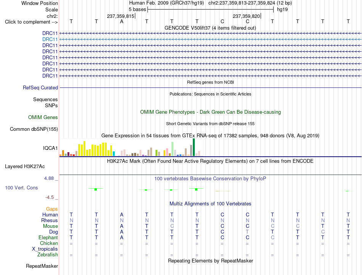Select the Human alignment row label
Image resolution: width=362 pixels, height=275 pixels.
click(x=50, y=215)
